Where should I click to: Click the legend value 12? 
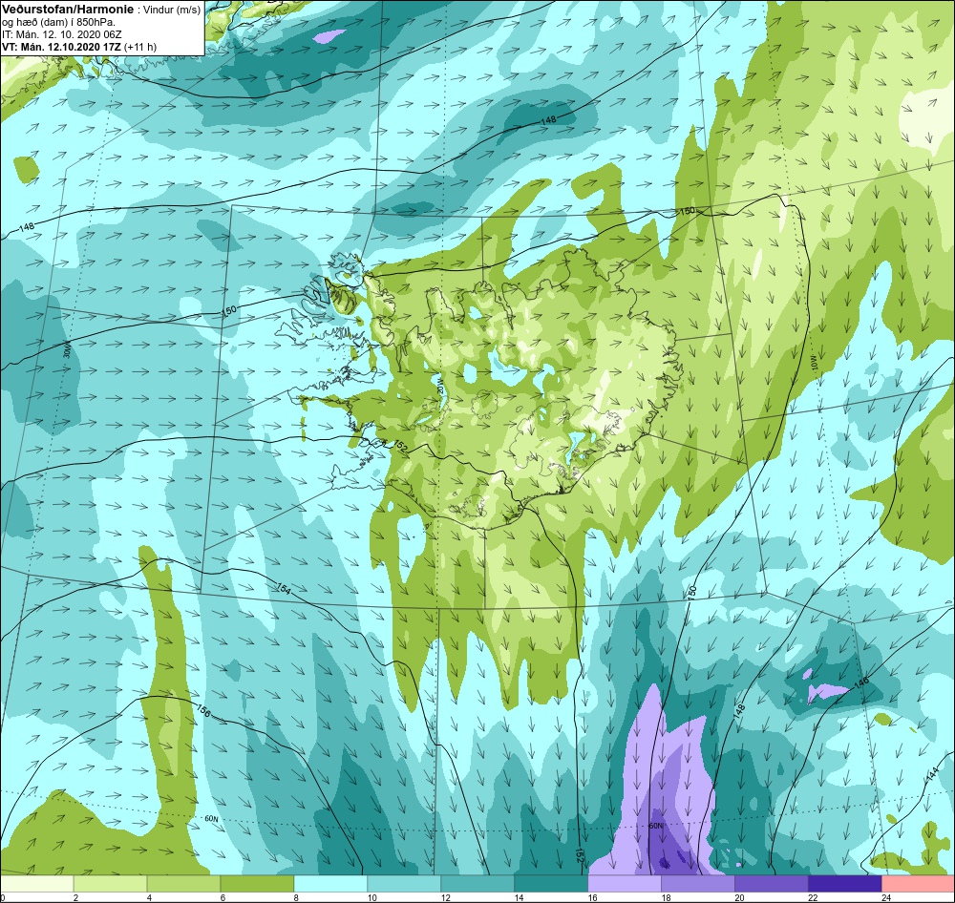446,897
